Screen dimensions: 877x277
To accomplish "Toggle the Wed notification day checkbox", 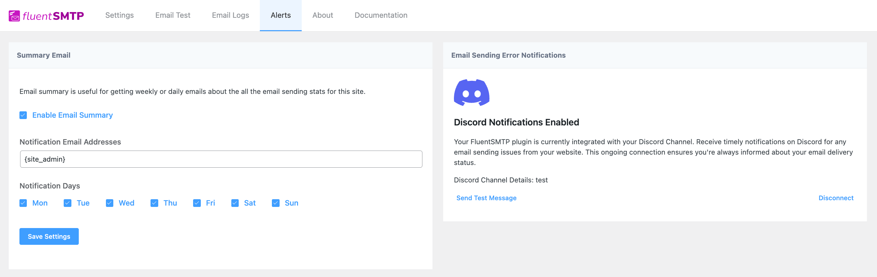I will coord(110,203).
